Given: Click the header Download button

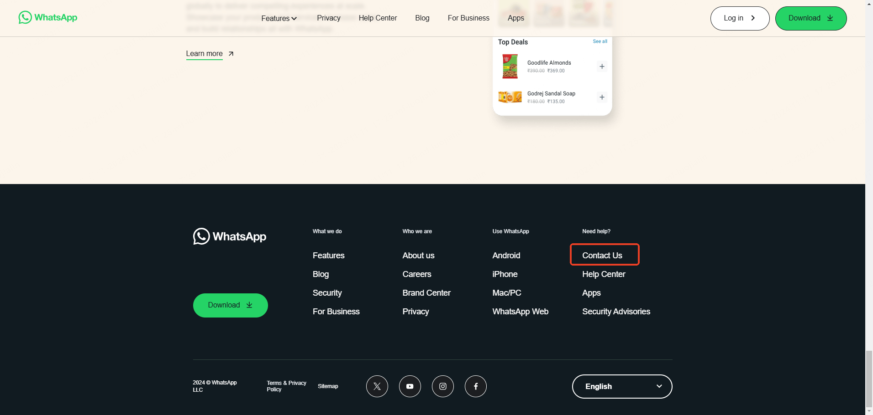Looking at the screenshot, I should click(x=811, y=18).
